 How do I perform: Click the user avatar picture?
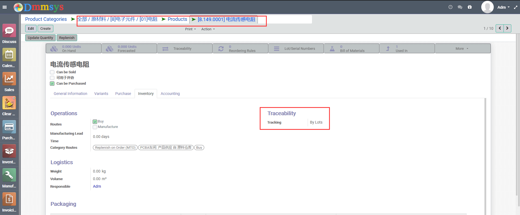coord(487,7)
